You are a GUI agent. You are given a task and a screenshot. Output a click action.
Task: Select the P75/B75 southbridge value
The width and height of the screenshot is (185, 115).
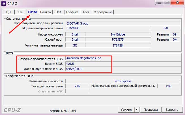point(118,39)
